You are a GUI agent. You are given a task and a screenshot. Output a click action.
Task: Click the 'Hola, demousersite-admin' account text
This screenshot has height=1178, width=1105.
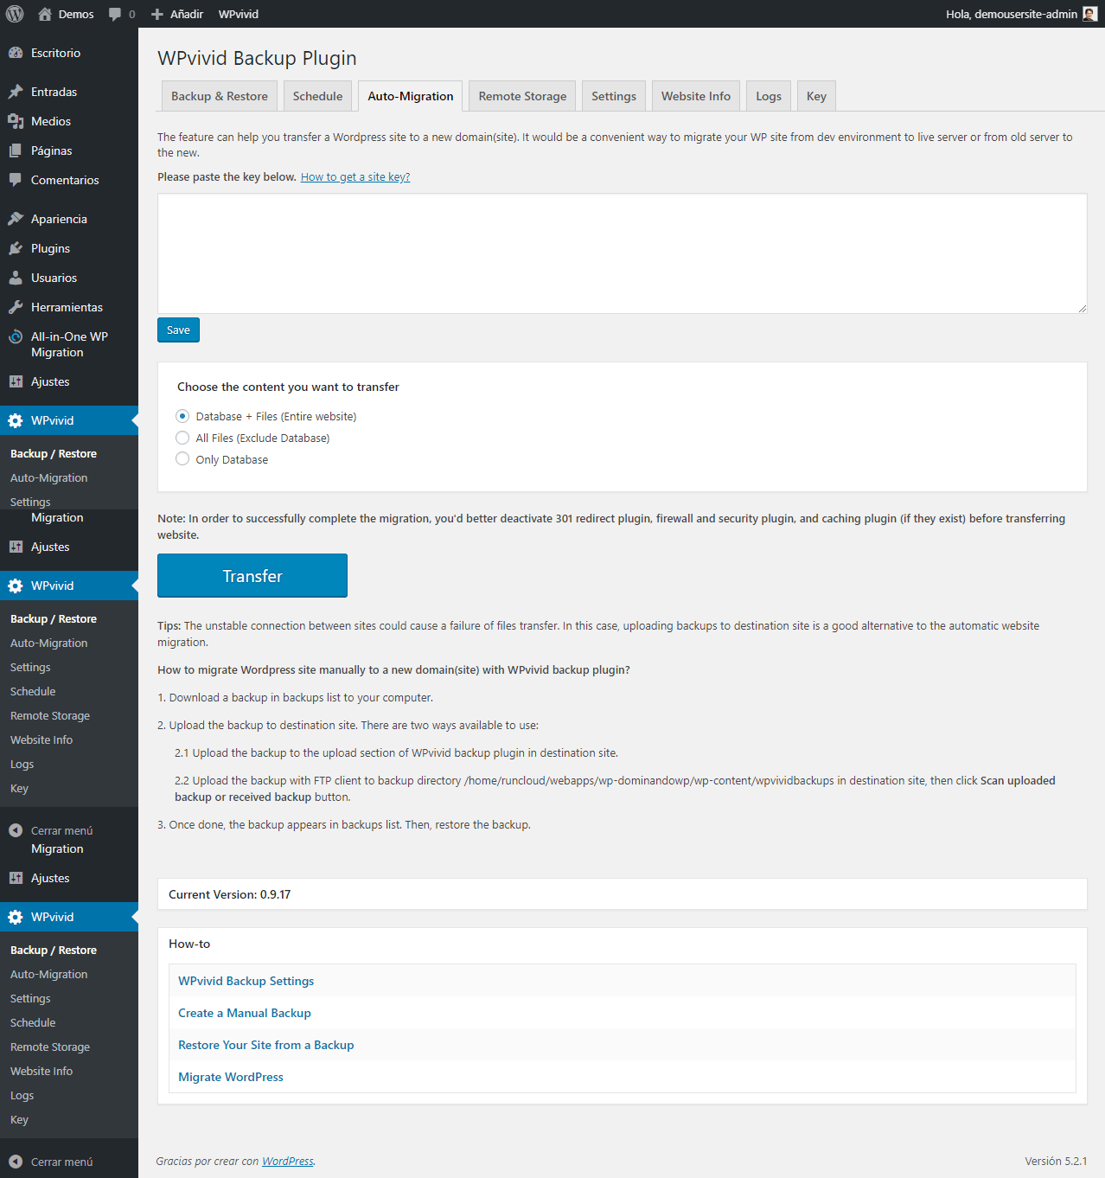tap(1012, 14)
